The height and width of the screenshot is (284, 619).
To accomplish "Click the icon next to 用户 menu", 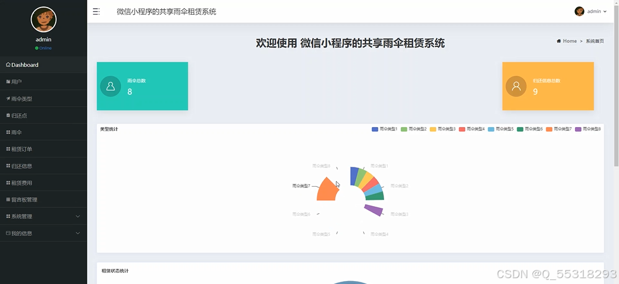I will tap(8, 82).
